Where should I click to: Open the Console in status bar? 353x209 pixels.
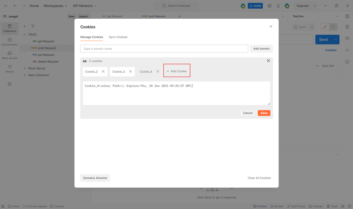[x=57, y=206]
